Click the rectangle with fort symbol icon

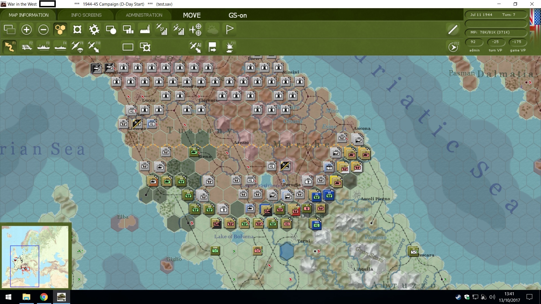coord(145,47)
